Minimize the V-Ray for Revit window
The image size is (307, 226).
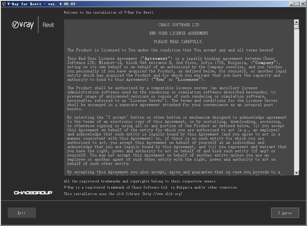291,4
